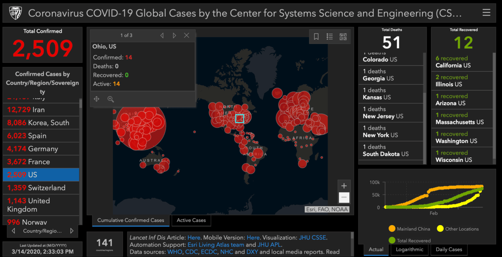Open the ECDC data source link

click(x=209, y=252)
